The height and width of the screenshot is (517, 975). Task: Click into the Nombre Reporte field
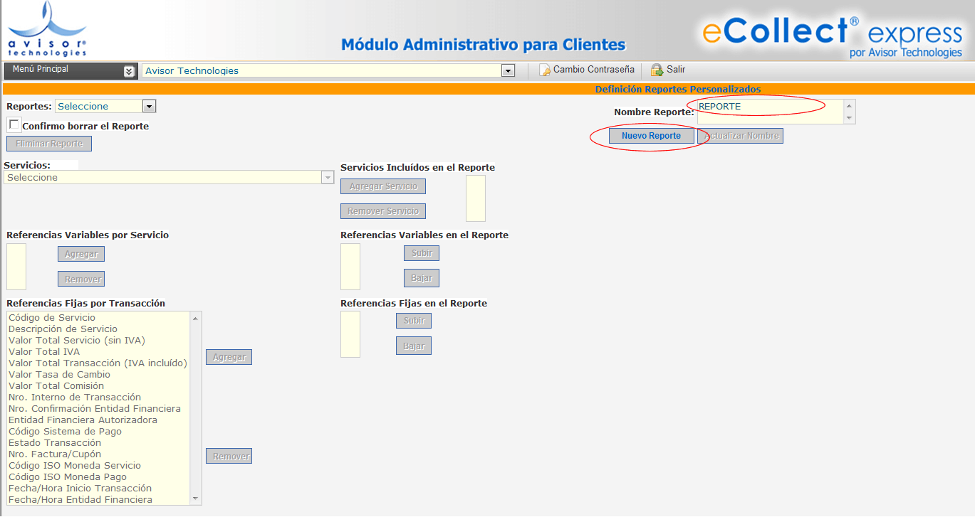[770, 112]
